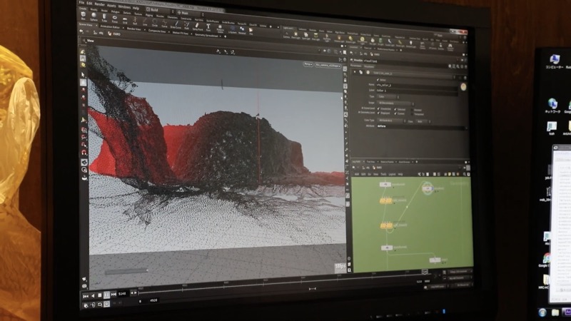Select the Font shelf tool
The width and height of the screenshot is (571, 321).
[208, 28]
